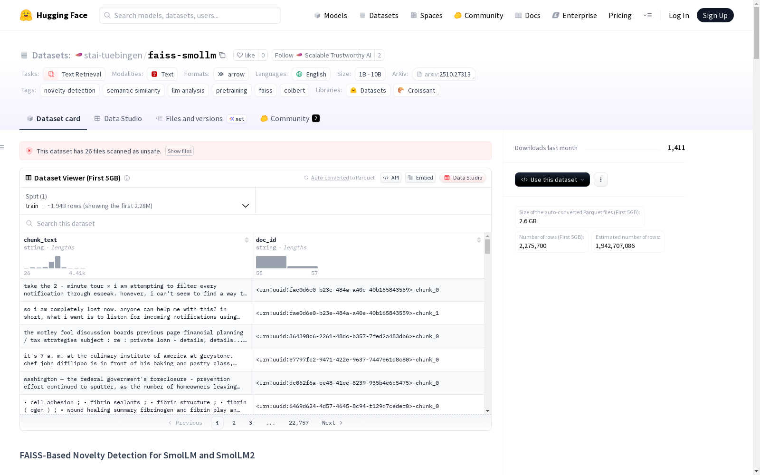Click the llm-analysis tag
The width and height of the screenshot is (760, 475).
(188, 90)
